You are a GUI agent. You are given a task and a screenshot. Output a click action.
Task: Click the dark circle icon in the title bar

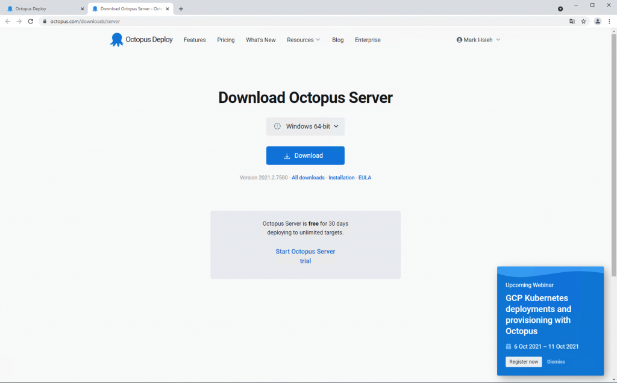pyautogui.click(x=560, y=8)
